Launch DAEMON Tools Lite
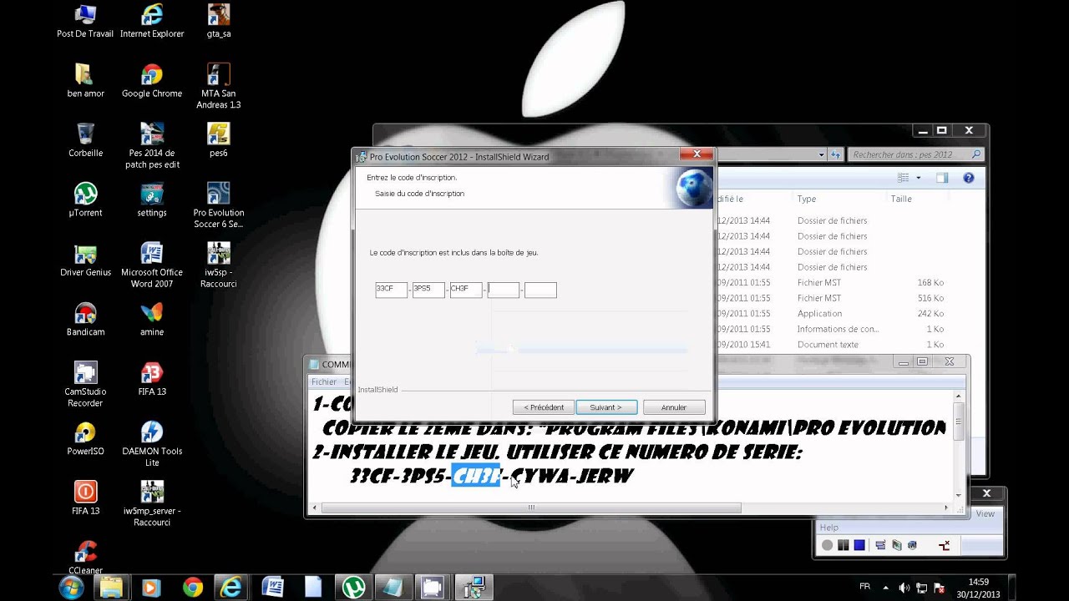The image size is (1069, 601). point(152,444)
